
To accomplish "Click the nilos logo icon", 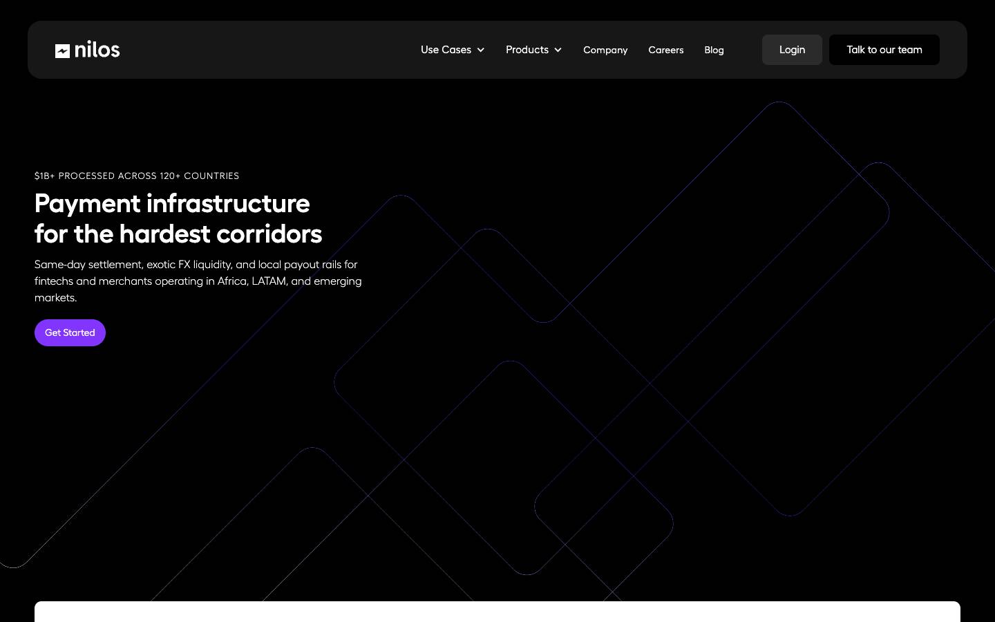I will click(x=62, y=51).
